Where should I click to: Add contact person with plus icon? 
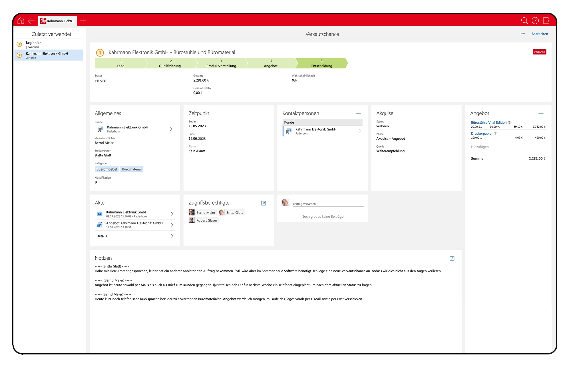(358, 114)
